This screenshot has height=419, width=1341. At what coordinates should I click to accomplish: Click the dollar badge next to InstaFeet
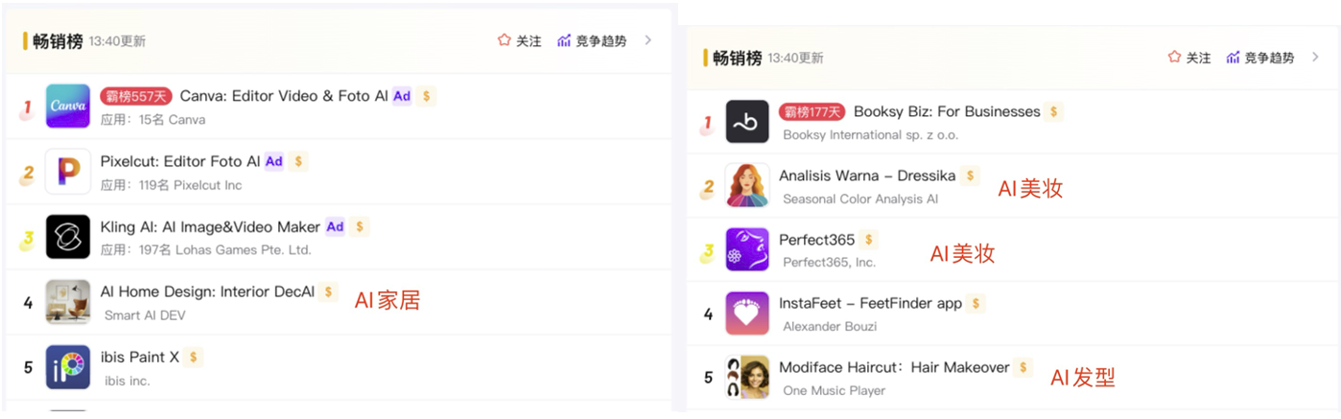[976, 303]
